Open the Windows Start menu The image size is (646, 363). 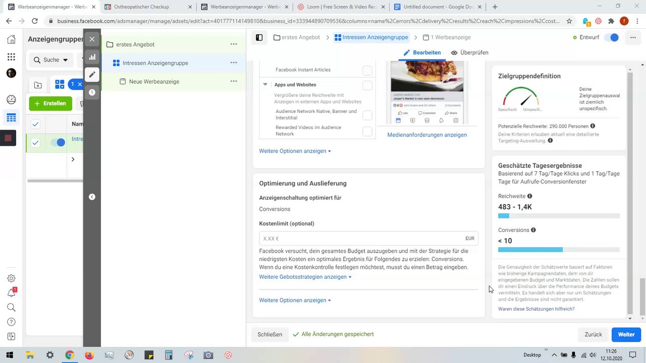pyautogui.click(x=10, y=355)
